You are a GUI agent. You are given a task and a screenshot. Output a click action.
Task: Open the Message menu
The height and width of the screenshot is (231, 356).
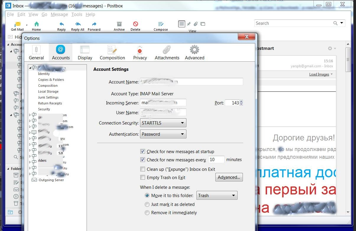pyautogui.click(x=59, y=14)
